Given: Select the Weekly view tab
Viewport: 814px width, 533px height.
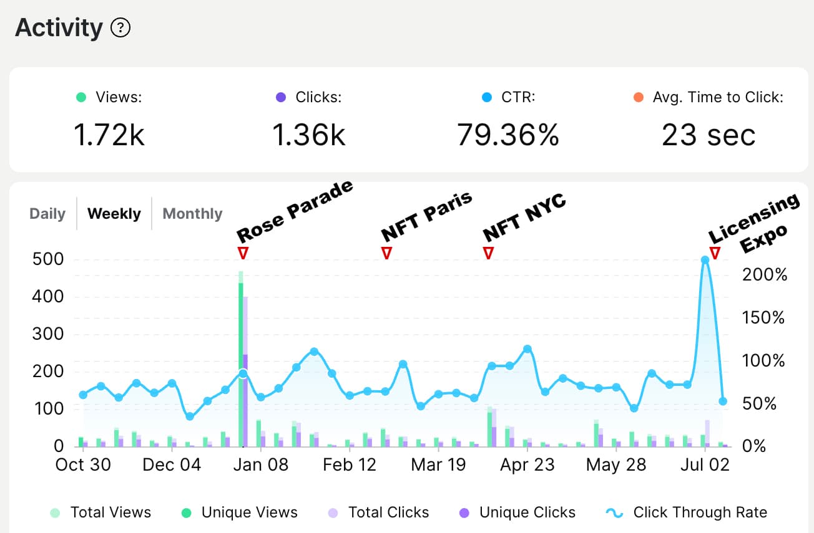Looking at the screenshot, I should [x=114, y=214].
